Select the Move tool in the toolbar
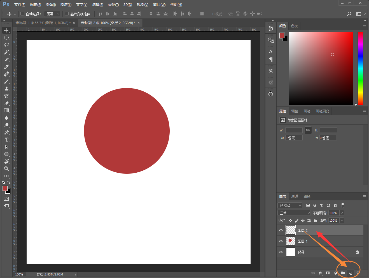Screen dimensions: 369x278 (x=6, y=30)
